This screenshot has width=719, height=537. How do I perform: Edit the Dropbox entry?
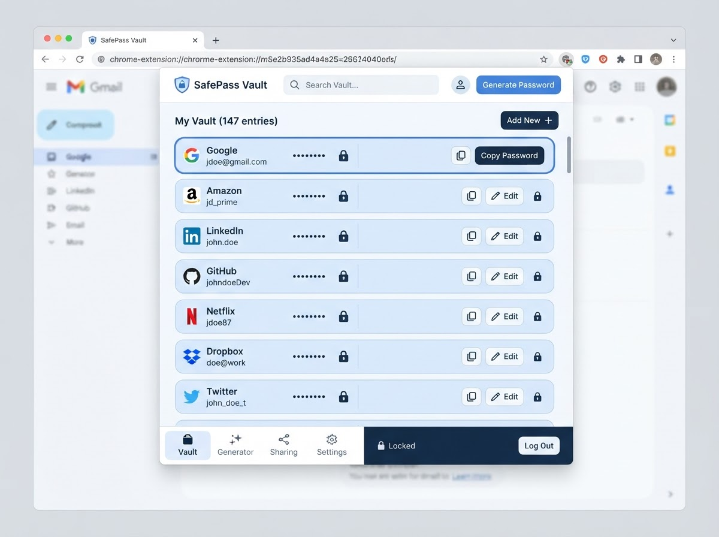pyautogui.click(x=504, y=357)
